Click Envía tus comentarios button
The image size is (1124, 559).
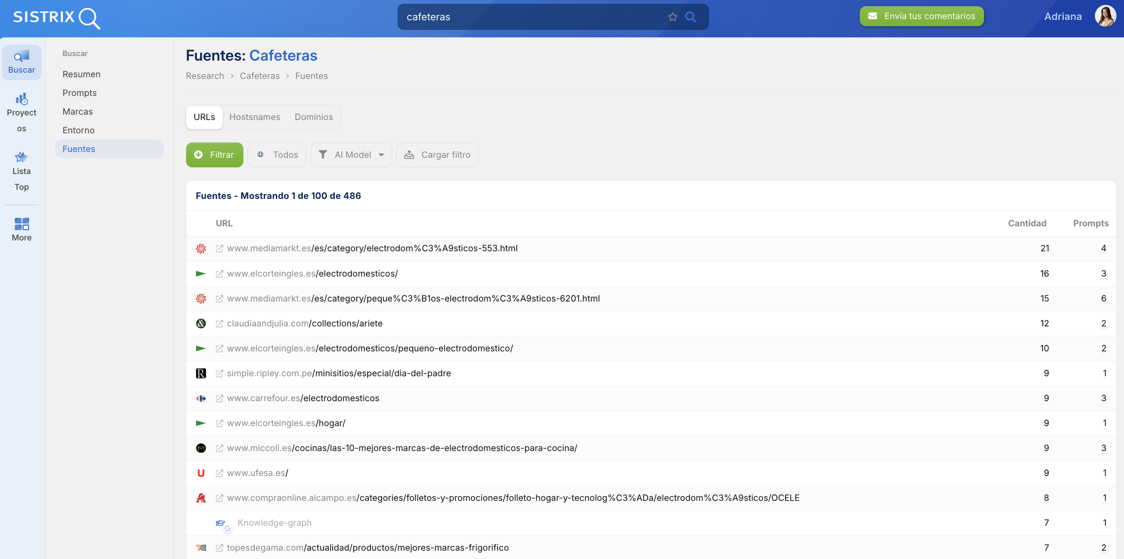[921, 16]
